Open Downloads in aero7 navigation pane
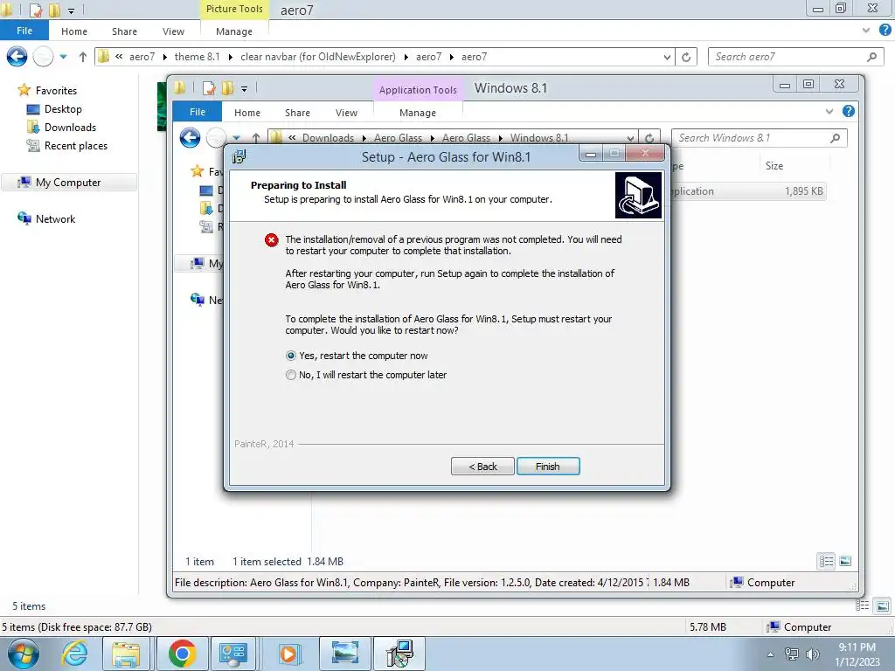This screenshot has height=671, width=895. coord(62,128)
